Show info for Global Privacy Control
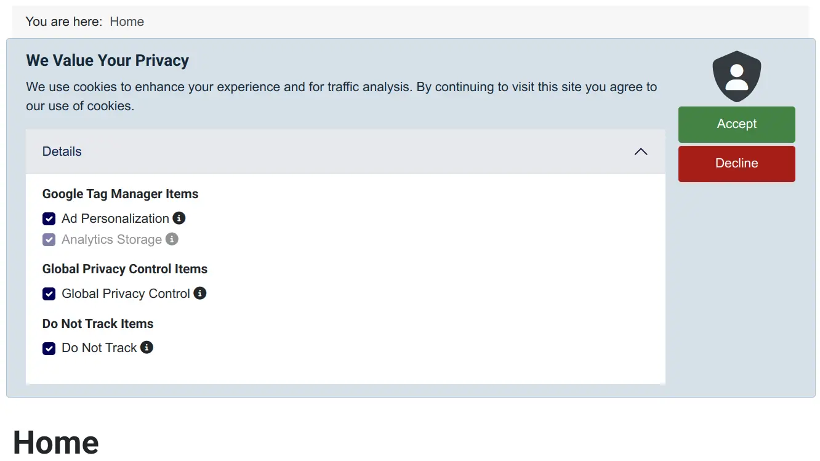Viewport: 820px width, 461px height. coord(200,293)
